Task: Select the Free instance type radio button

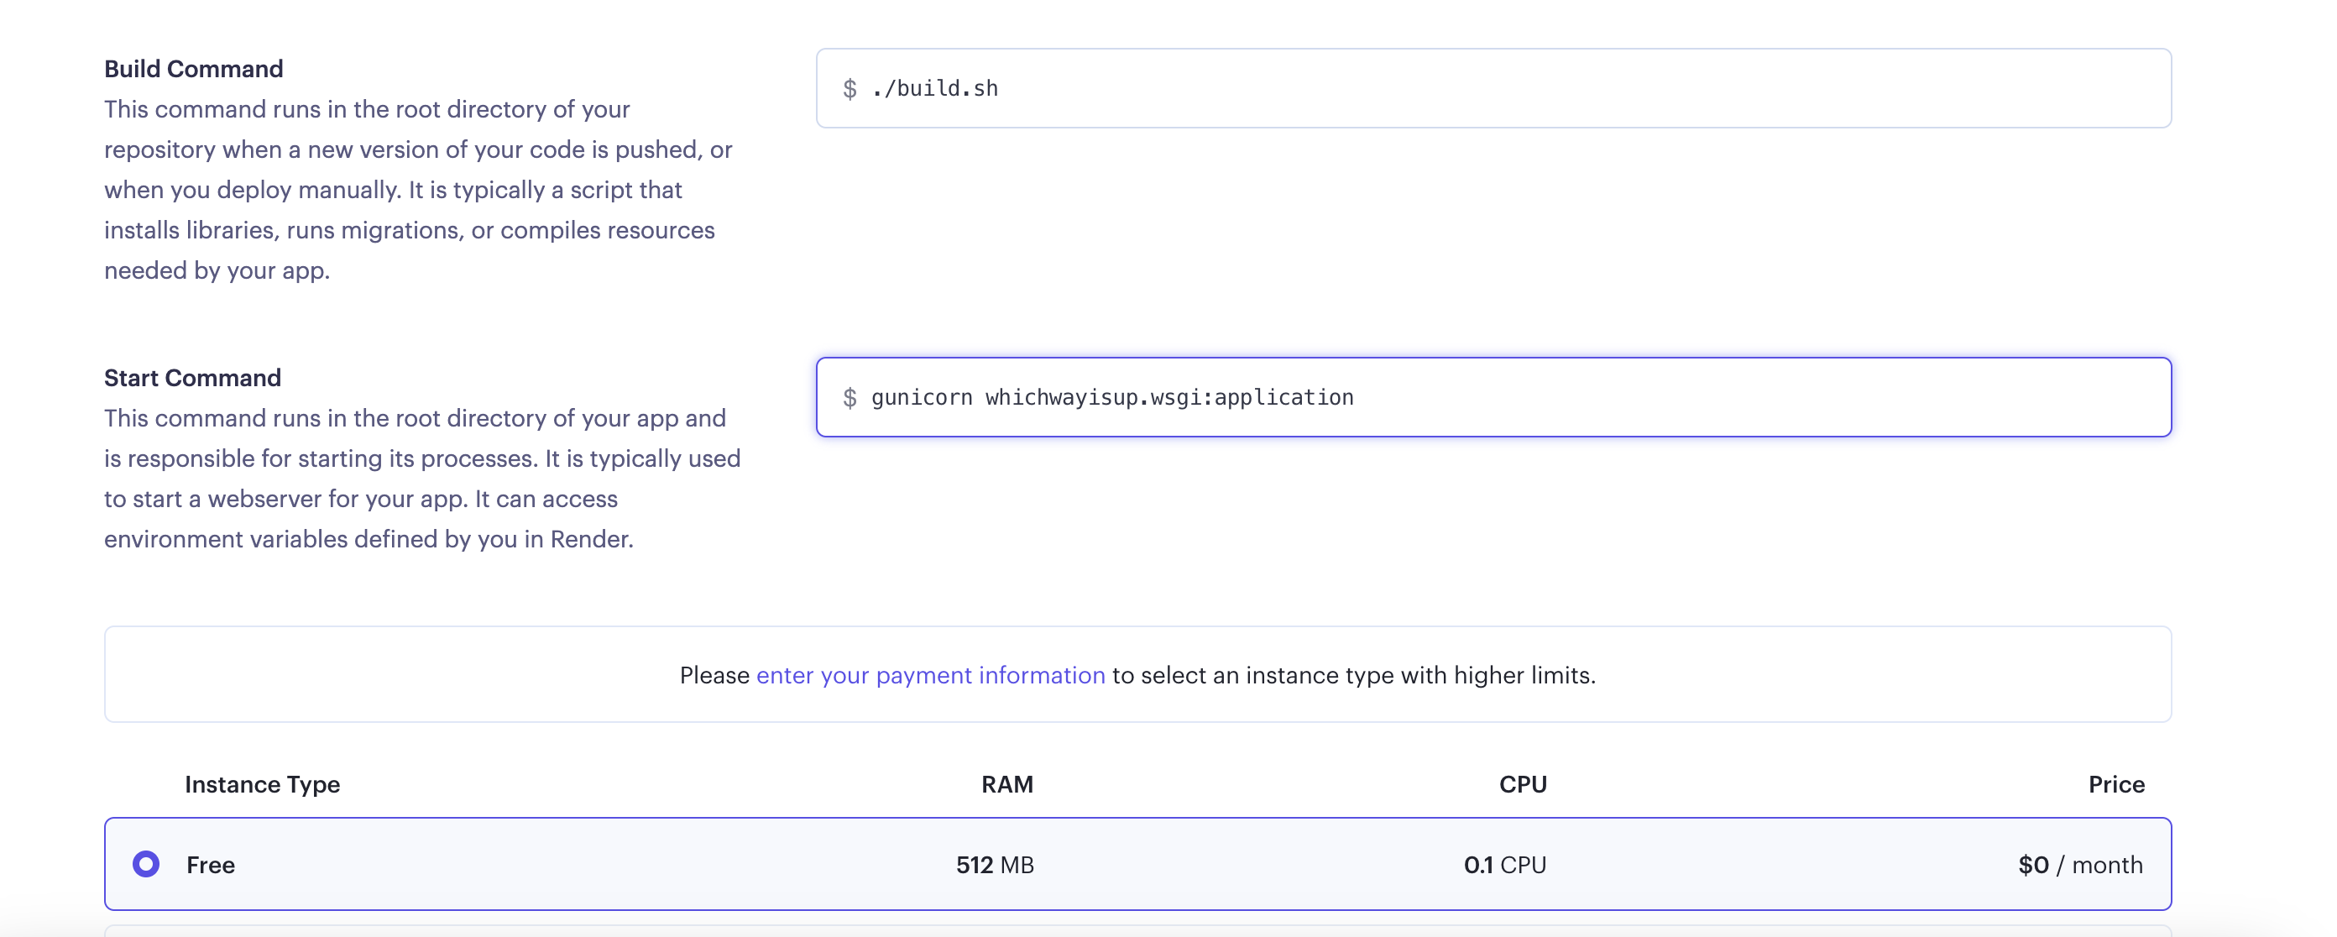Action: [x=146, y=863]
